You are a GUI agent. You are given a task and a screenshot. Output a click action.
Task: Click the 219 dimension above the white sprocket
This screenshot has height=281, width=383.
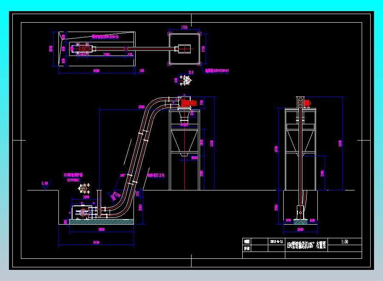point(191,72)
